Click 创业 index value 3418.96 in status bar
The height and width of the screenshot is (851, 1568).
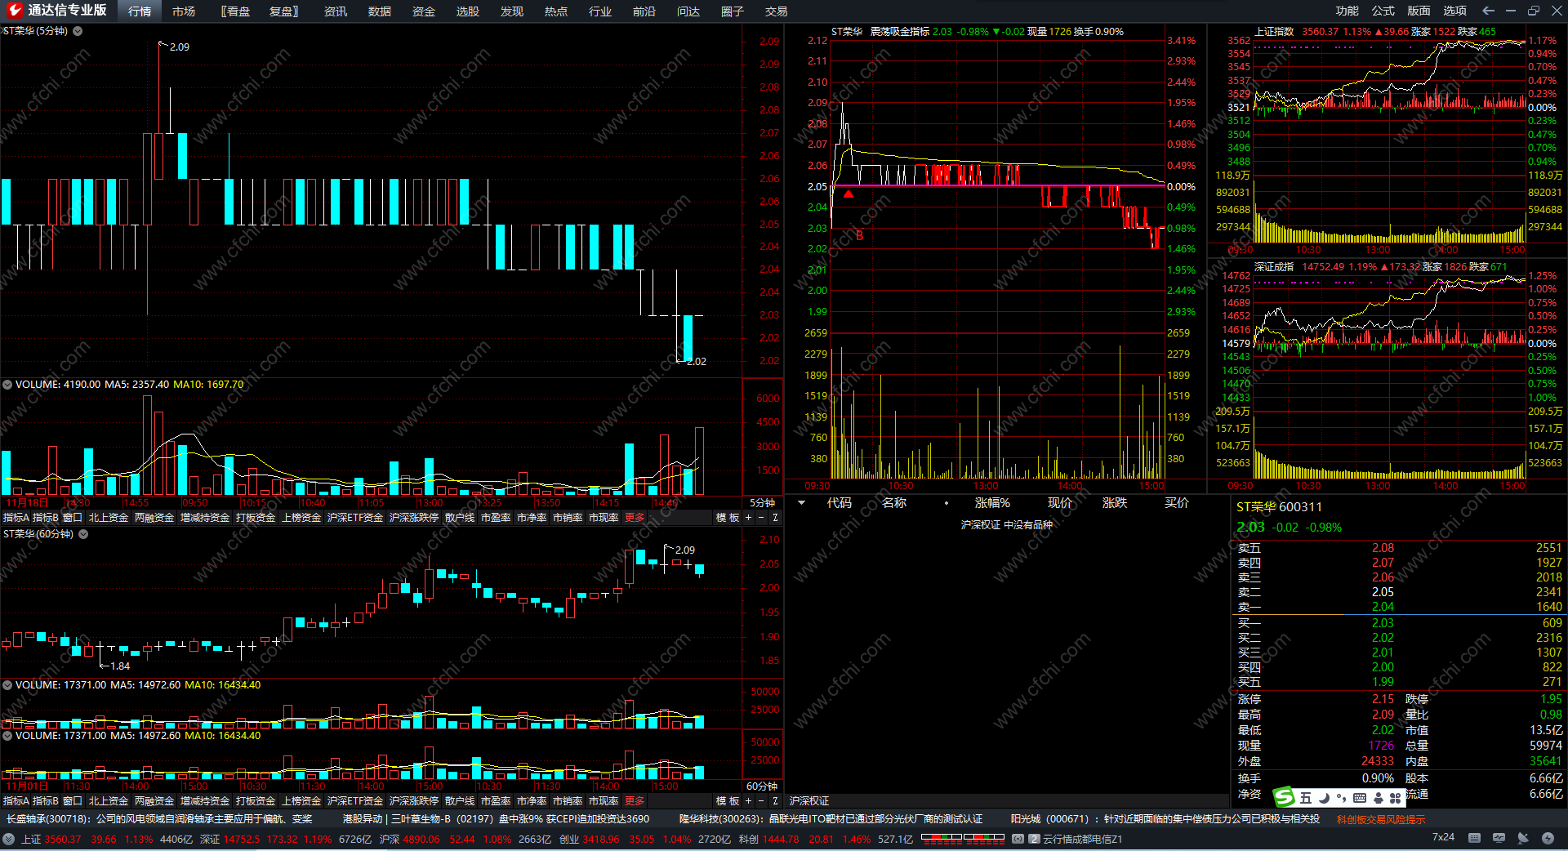601,839
